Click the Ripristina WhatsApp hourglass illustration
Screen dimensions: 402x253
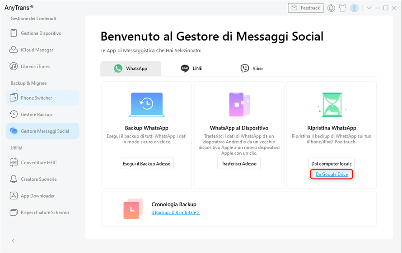pyautogui.click(x=332, y=105)
